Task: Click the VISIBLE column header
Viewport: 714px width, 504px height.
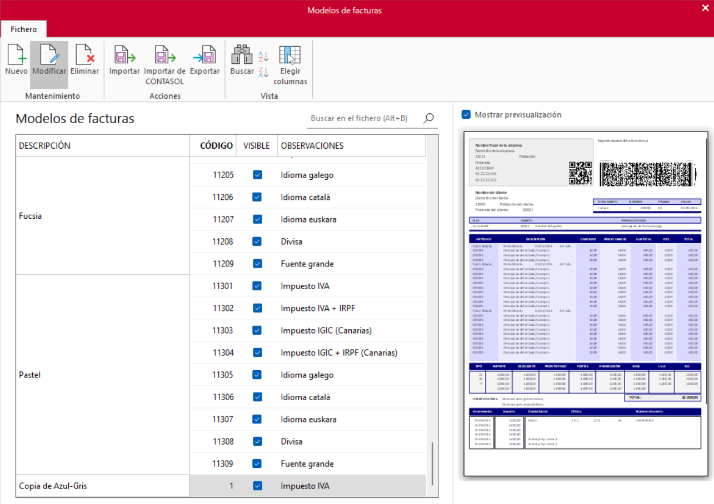Action: click(257, 146)
